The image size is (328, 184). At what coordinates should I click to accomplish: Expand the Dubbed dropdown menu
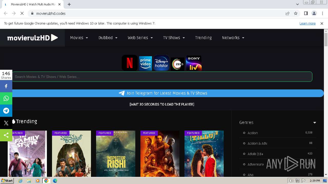108,38
